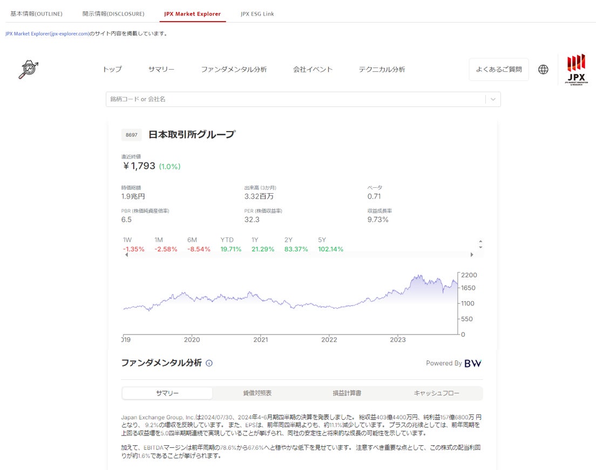Click the JPX red logo
Image resolution: width=596 pixels, height=470 pixels.
tap(576, 70)
